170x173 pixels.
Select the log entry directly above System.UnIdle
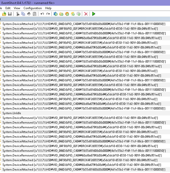tap(85, 109)
